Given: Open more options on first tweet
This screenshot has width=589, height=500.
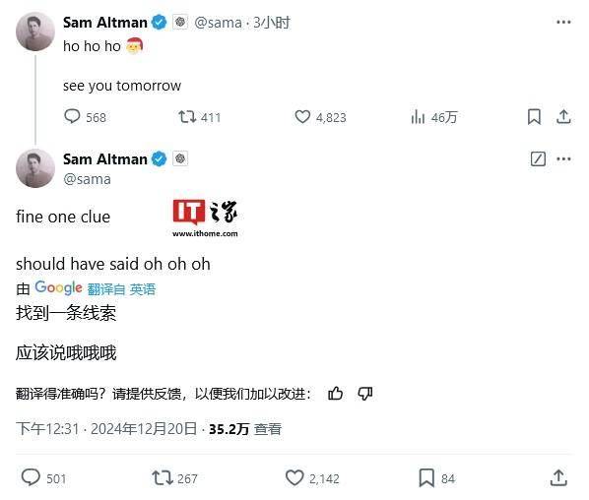Looking at the screenshot, I should click(563, 23).
